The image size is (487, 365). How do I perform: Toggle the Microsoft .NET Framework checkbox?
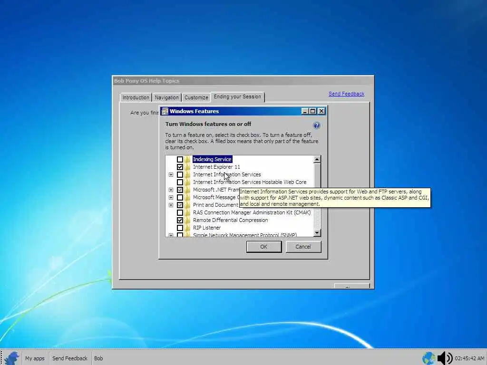(180, 190)
